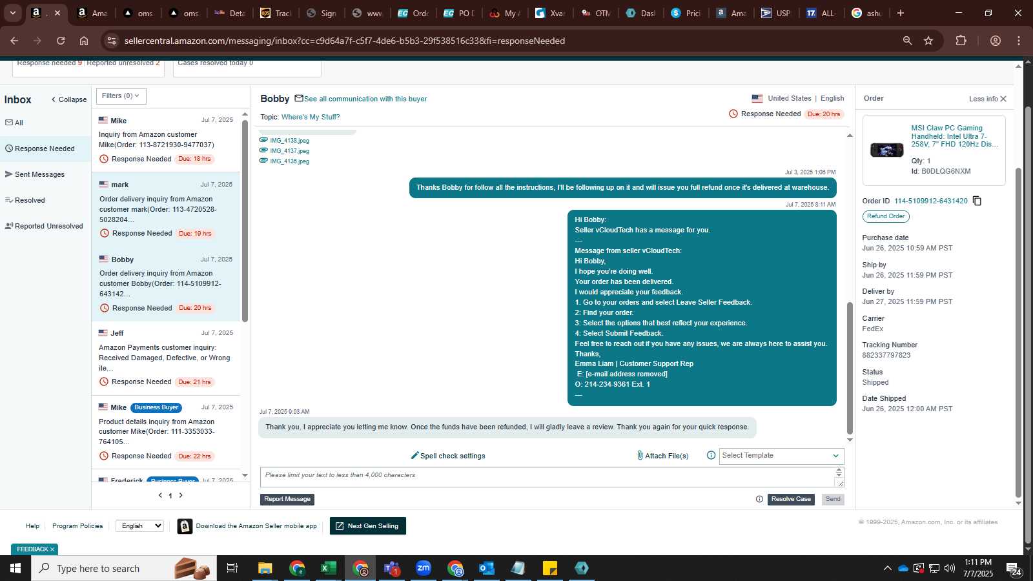Open MSI Claw PC Gaming Handheld product link
Viewport: 1033px width, 581px height.
(x=954, y=136)
